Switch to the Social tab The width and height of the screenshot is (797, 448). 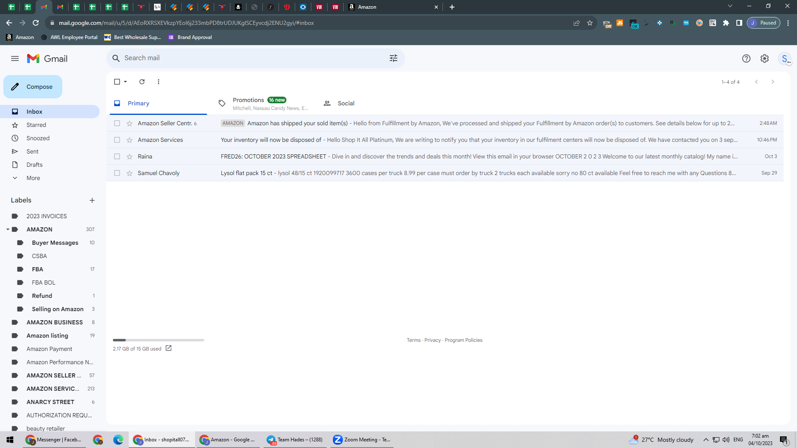pyautogui.click(x=367, y=103)
